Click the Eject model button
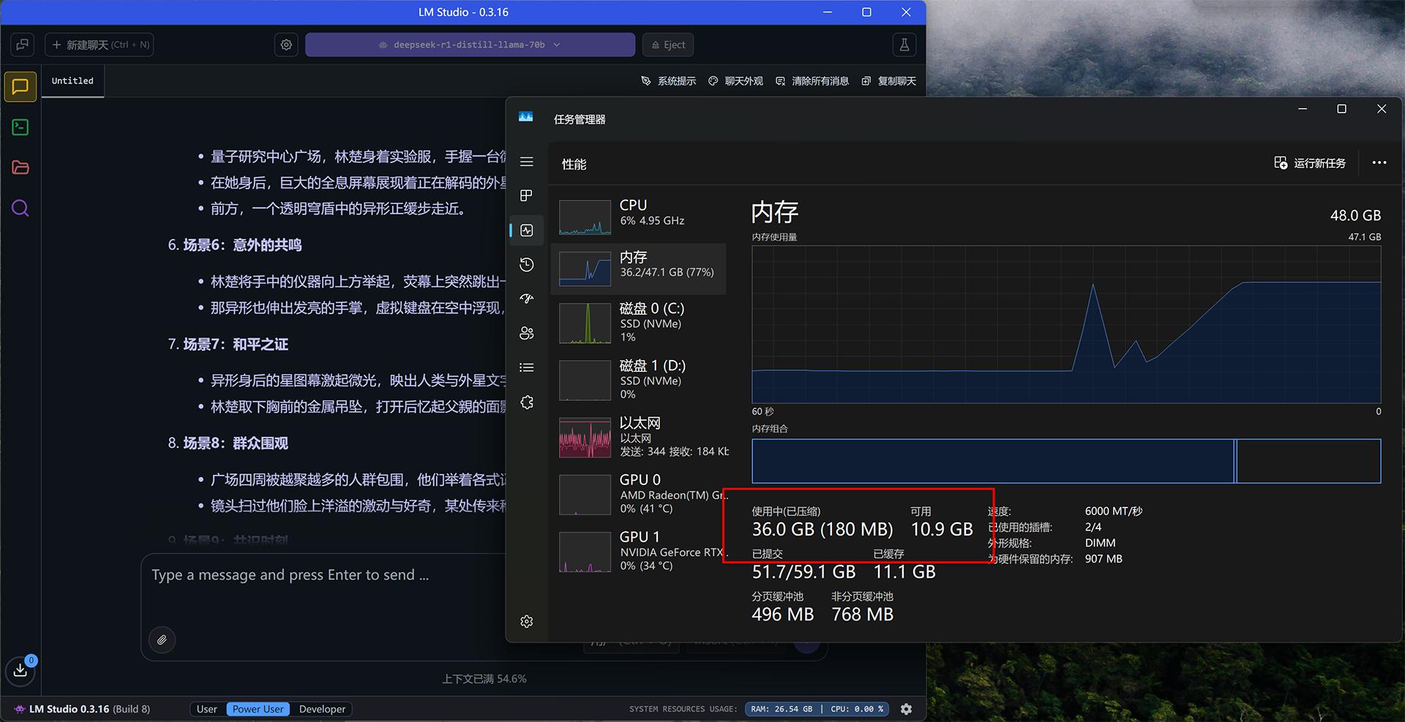1405x722 pixels. tap(668, 45)
